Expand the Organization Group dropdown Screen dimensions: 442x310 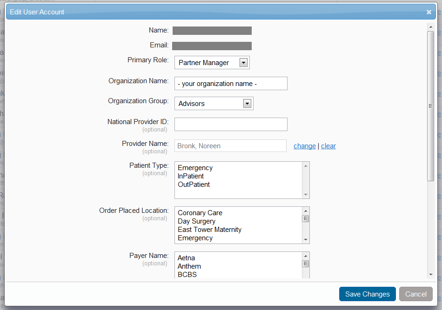(x=247, y=104)
